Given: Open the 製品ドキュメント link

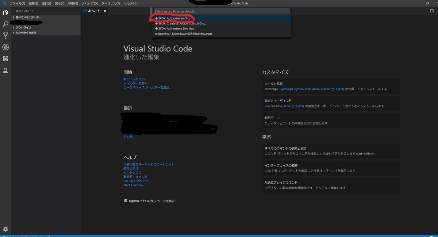Looking at the screenshot, I should point(135,177).
